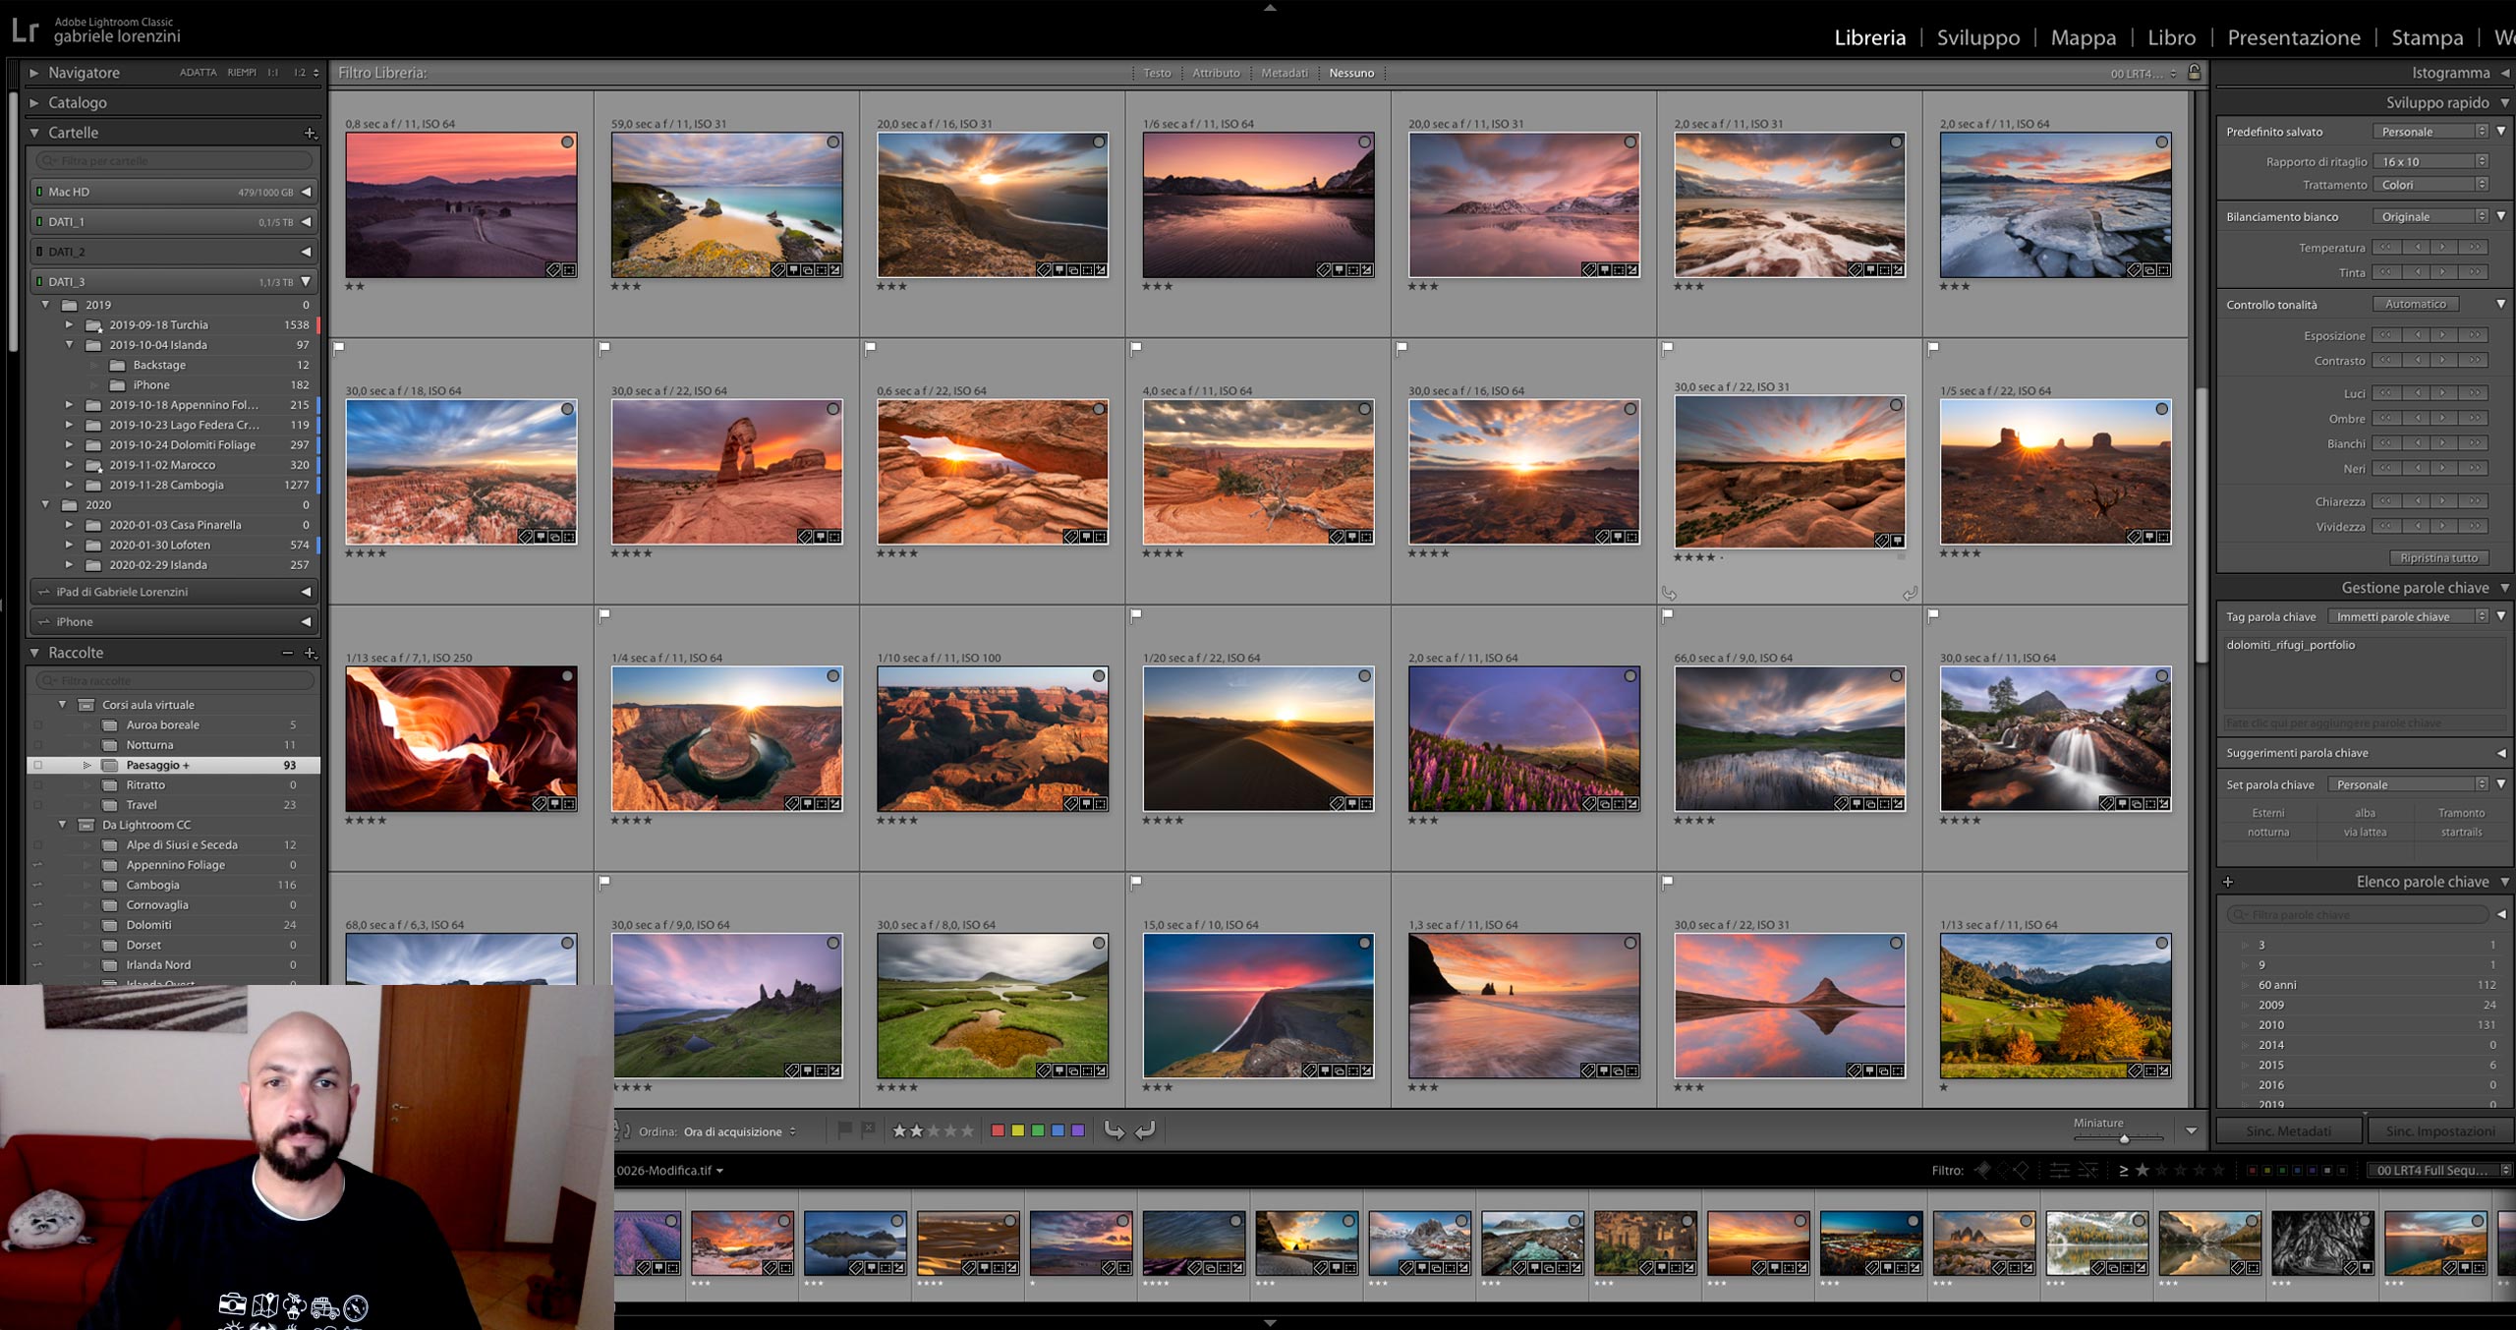2516x1330 pixels.
Task: Apply green color label swatch
Action: click(1038, 1130)
